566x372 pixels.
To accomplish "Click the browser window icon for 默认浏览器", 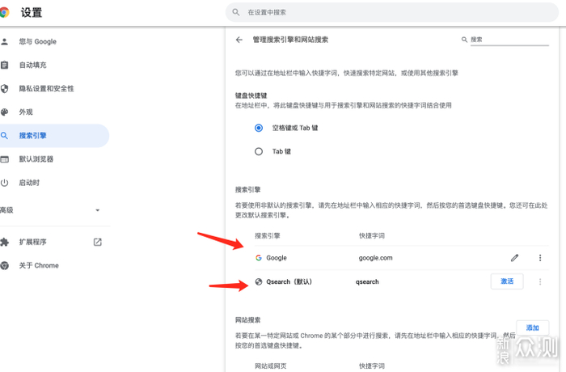I will (4, 159).
